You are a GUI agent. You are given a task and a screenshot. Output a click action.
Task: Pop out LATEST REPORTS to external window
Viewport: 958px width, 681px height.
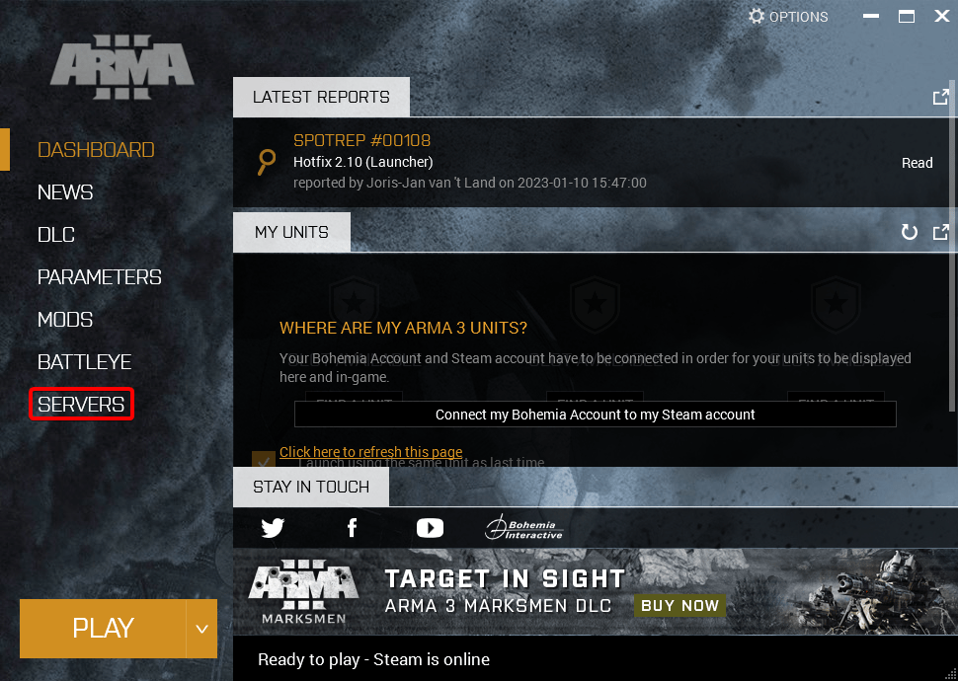coord(940,97)
